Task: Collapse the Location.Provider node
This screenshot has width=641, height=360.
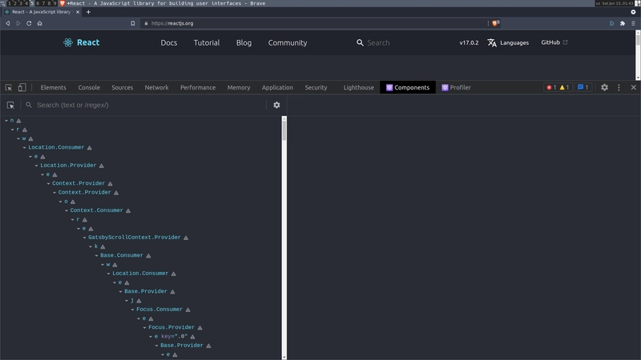Action: [36, 166]
